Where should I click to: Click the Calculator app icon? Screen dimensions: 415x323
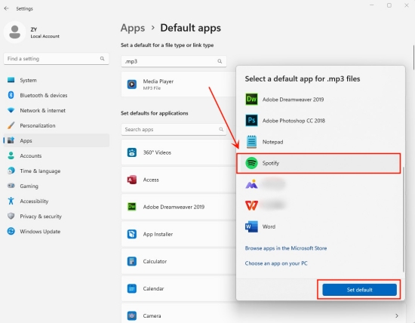132,261
